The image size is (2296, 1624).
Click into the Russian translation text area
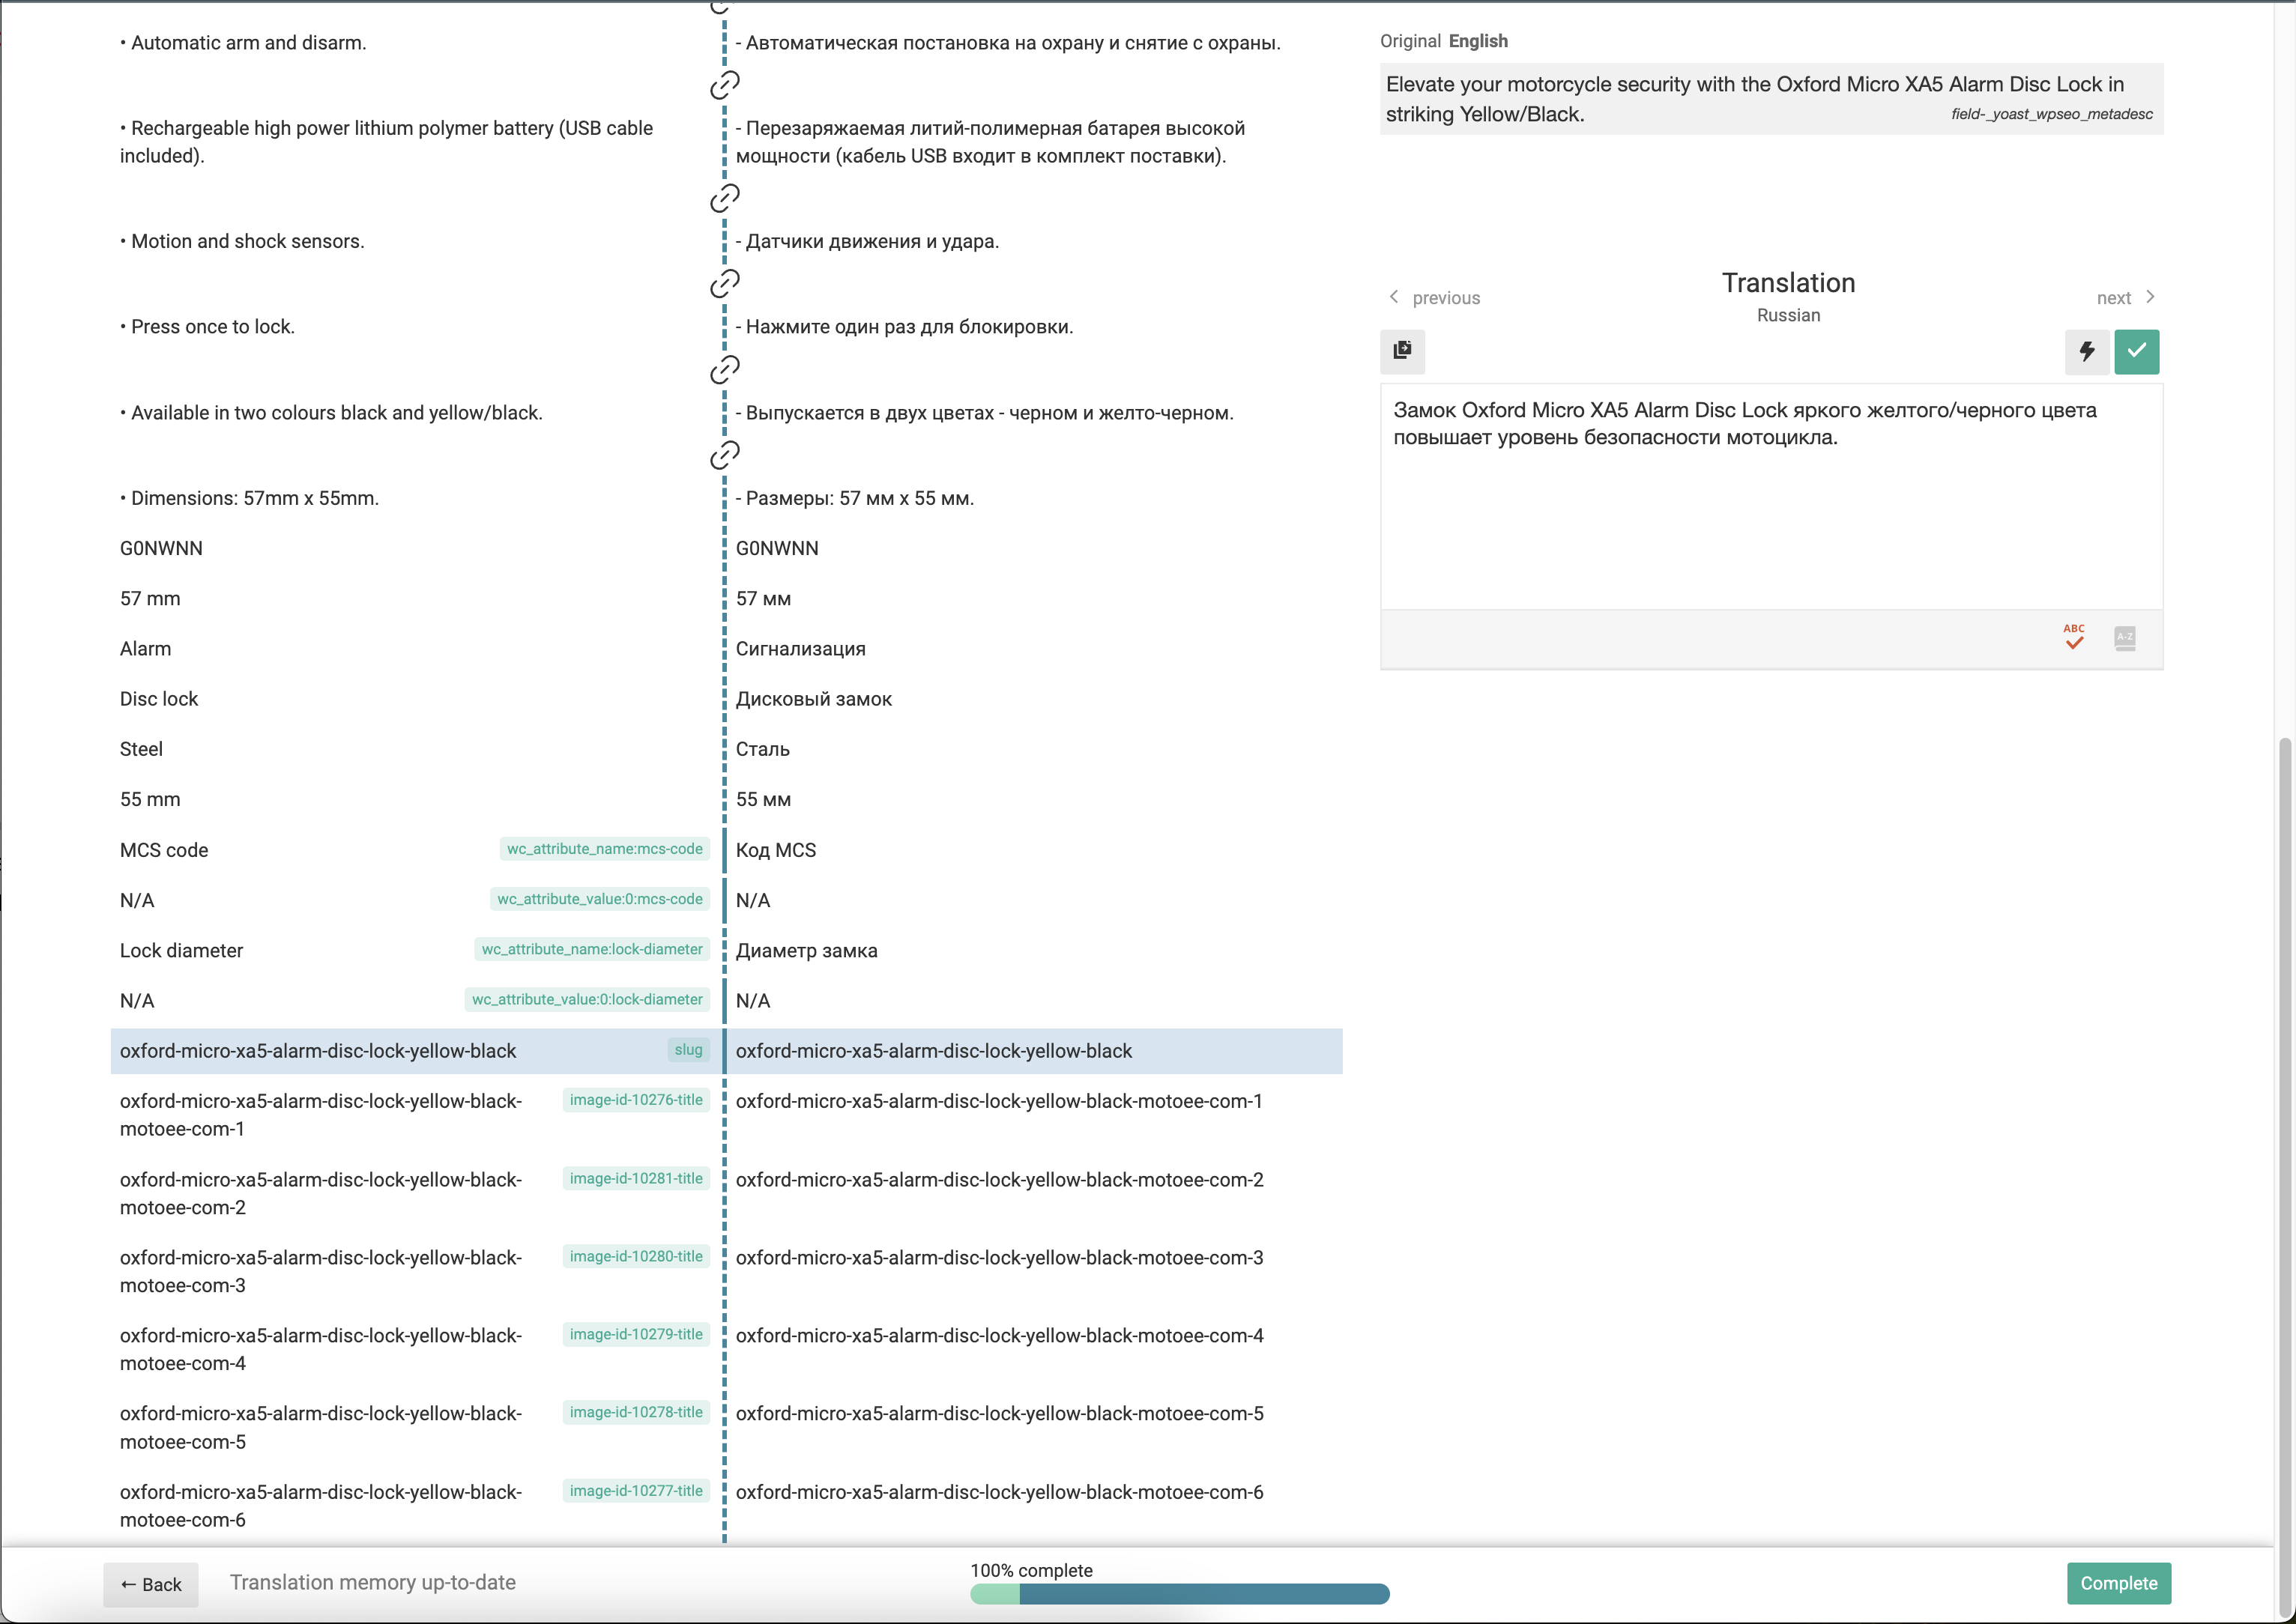[x=1771, y=497]
